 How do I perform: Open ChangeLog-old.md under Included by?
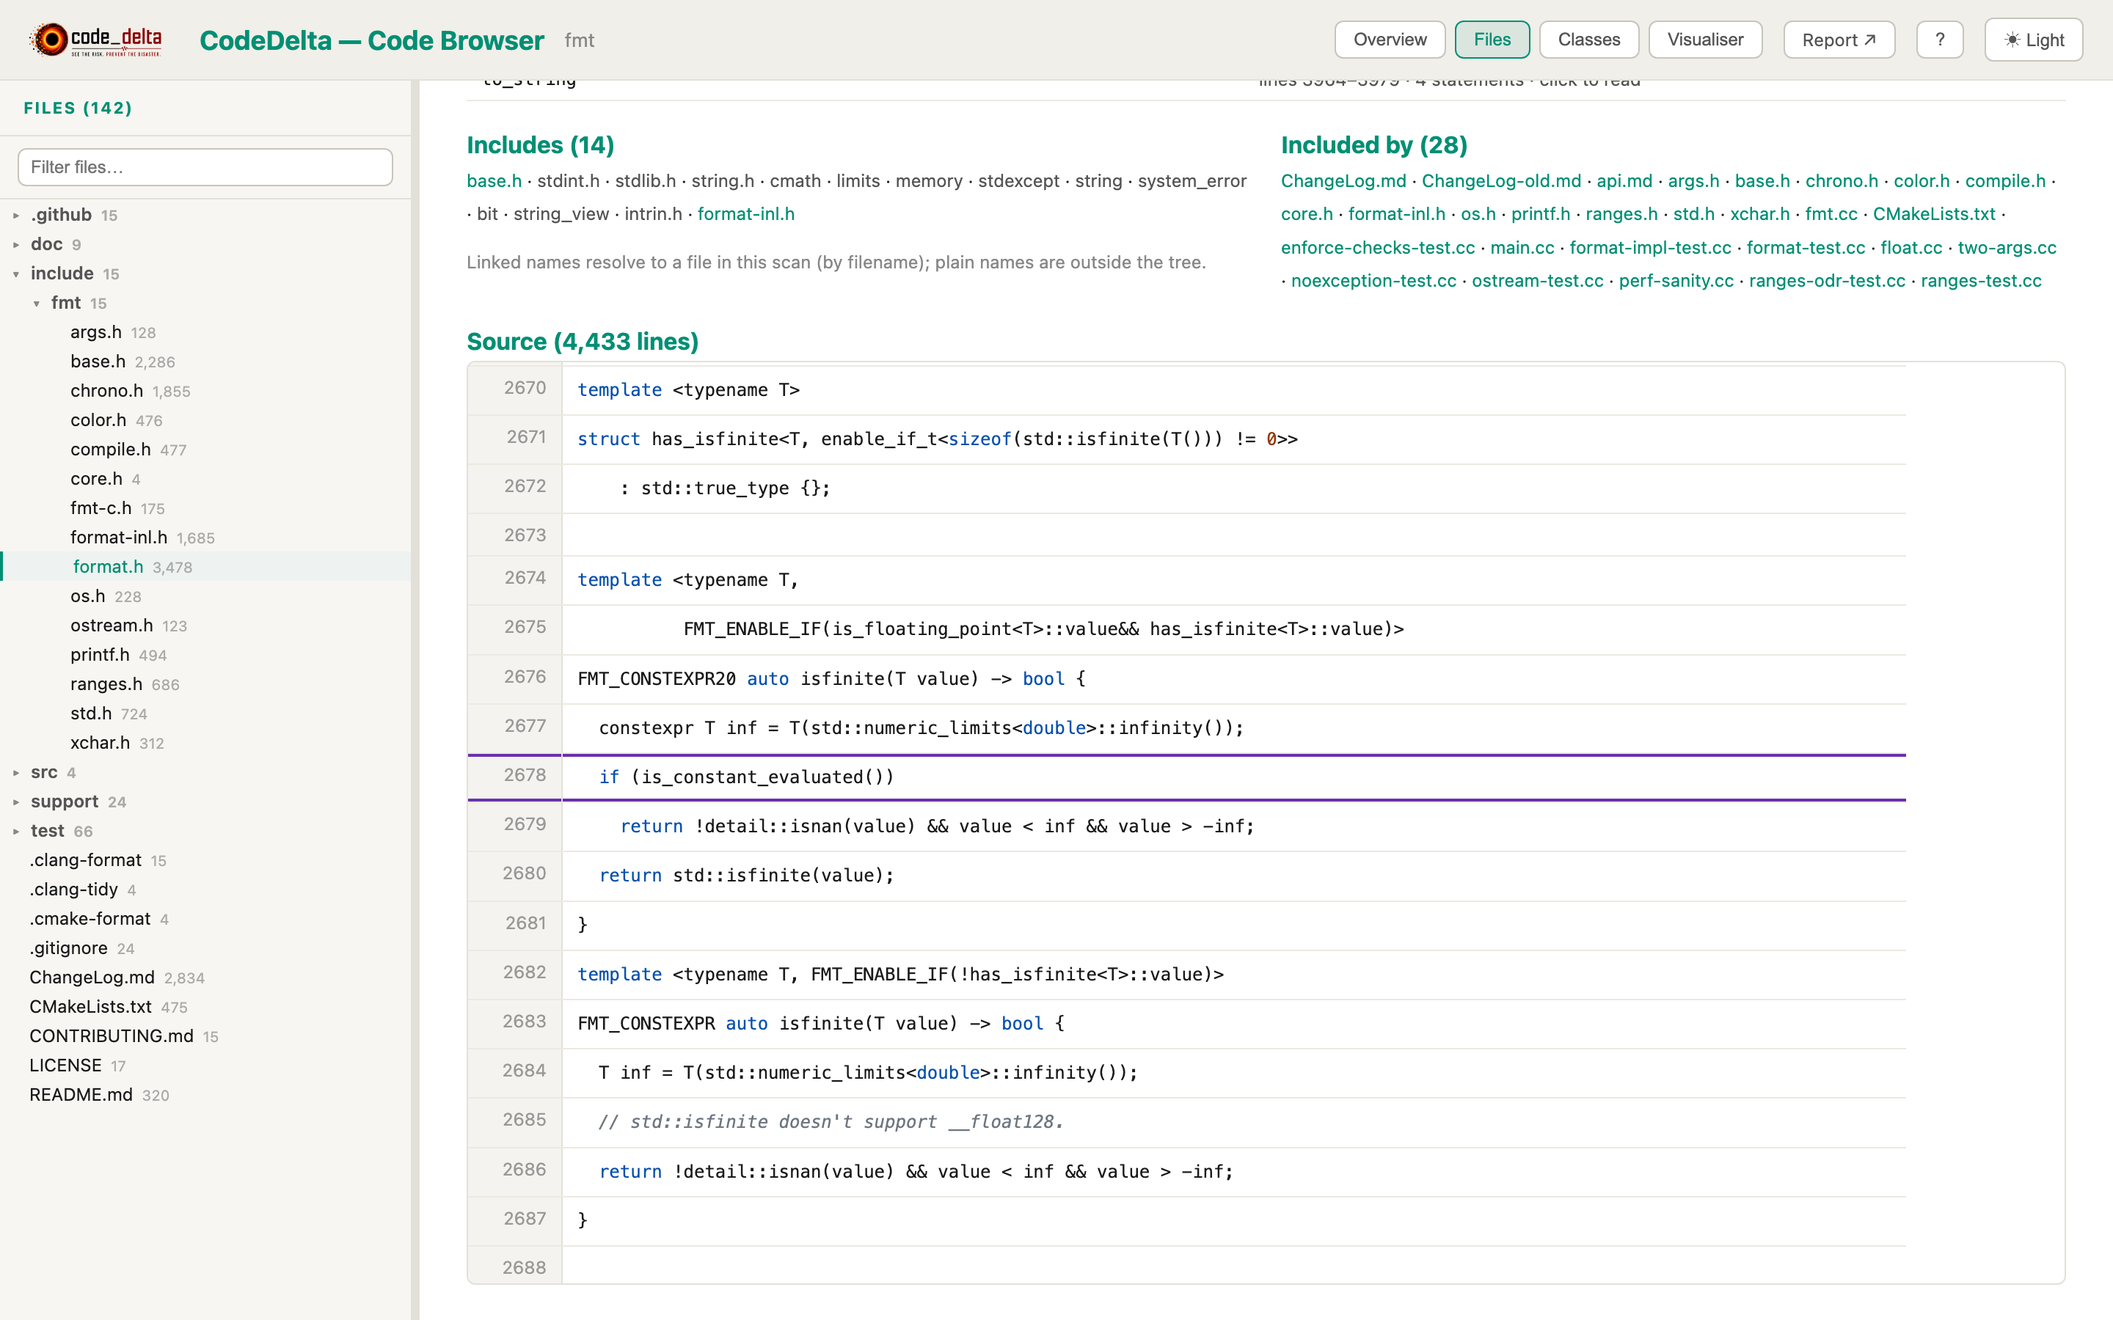[x=1501, y=180]
